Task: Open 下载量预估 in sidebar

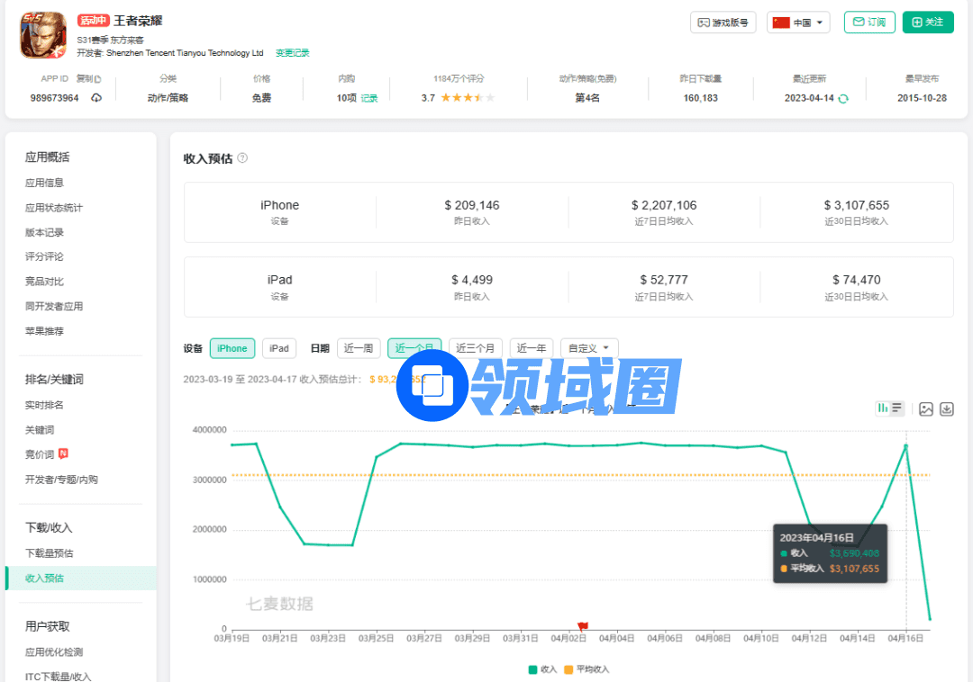Action: pos(50,553)
